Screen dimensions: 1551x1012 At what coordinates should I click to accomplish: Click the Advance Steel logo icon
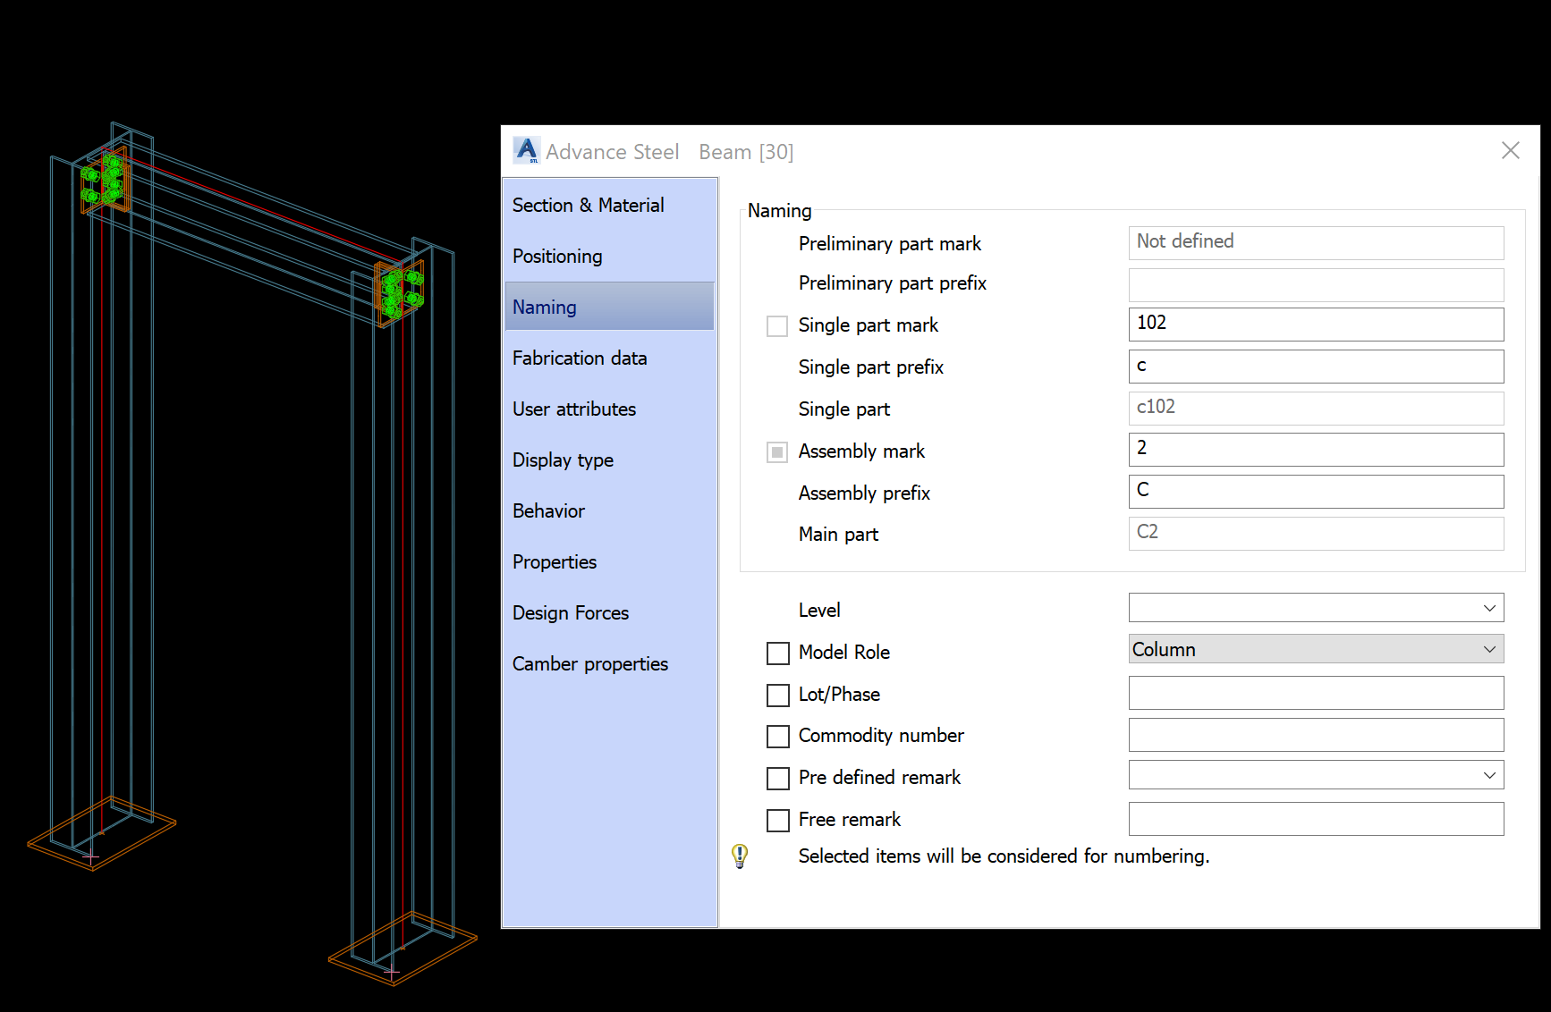[x=527, y=149]
